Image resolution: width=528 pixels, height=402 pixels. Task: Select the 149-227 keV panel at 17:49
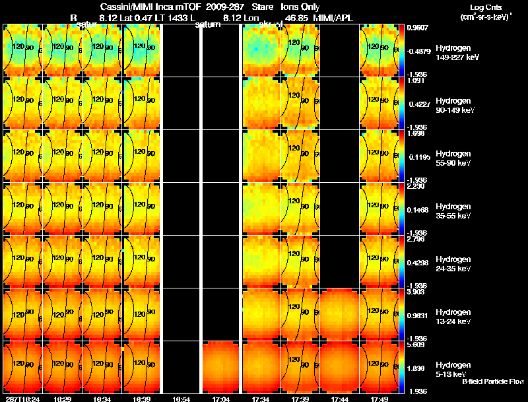pyautogui.click(x=379, y=51)
